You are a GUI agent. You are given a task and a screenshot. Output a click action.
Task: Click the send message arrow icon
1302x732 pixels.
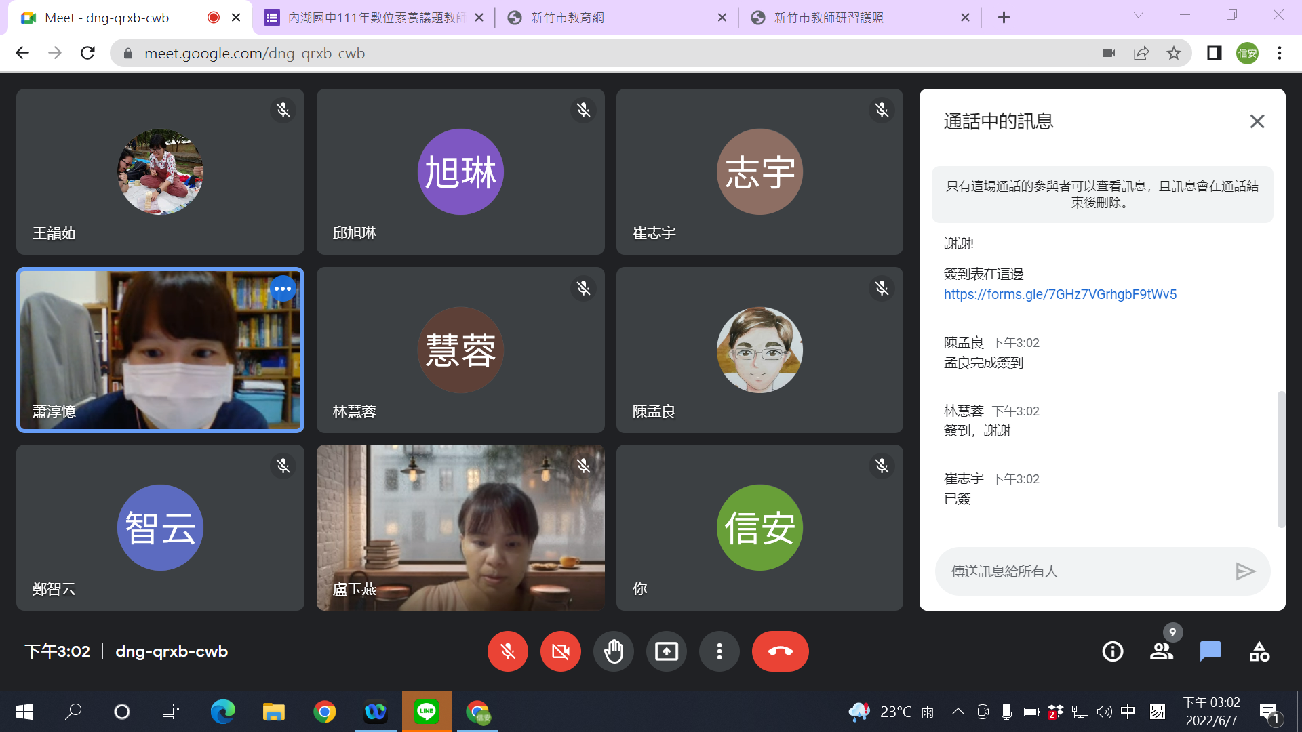coord(1244,571)
